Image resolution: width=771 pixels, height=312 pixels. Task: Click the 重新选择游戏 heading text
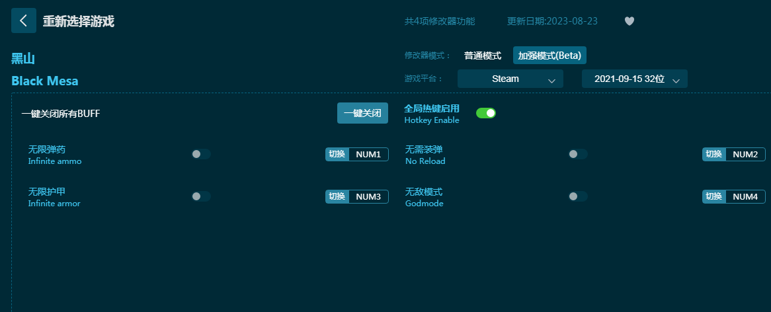point(79,21)
